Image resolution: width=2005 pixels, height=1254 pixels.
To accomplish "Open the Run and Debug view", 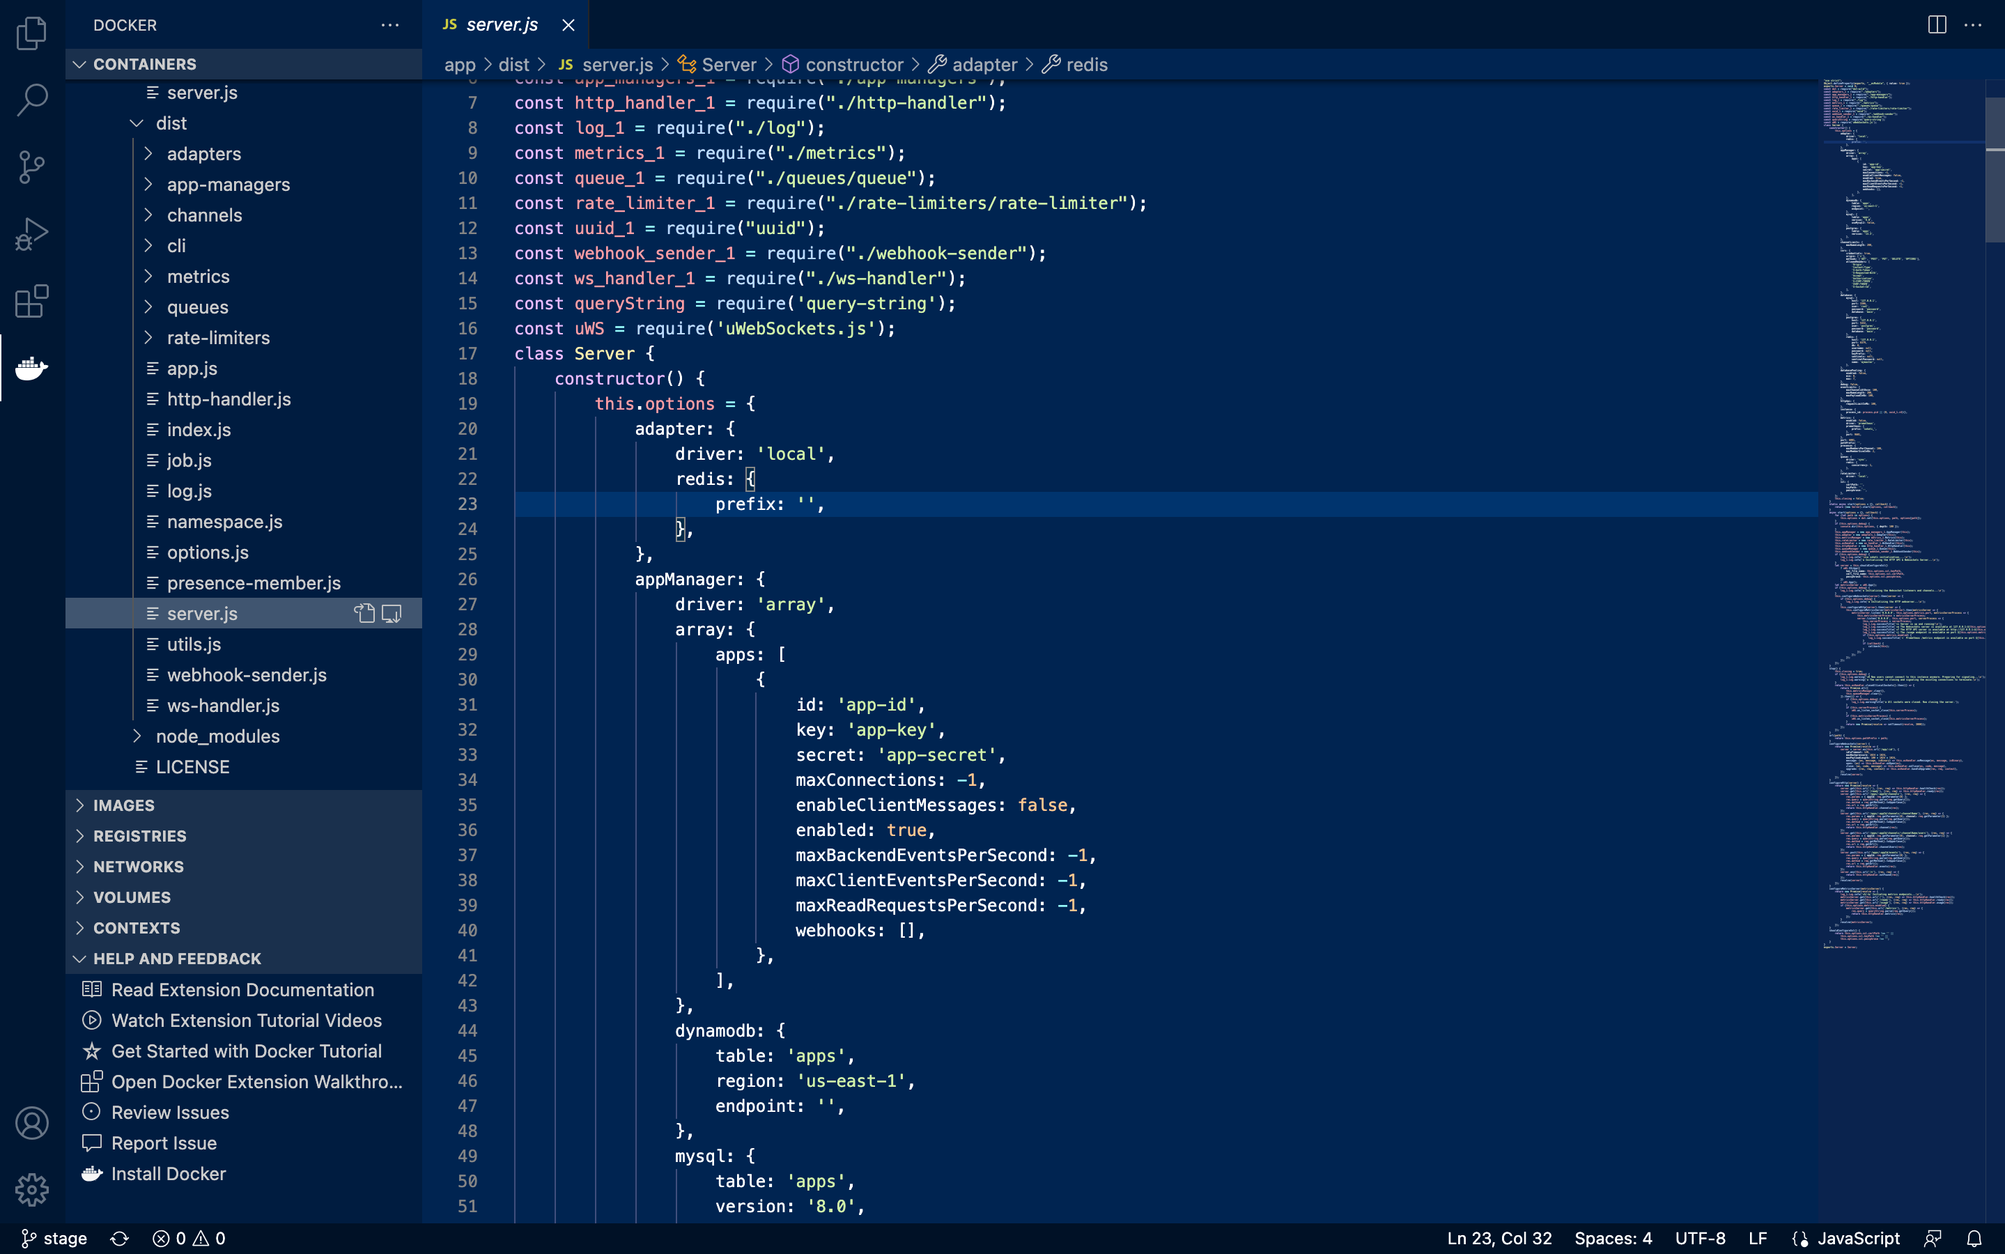I will click(x=31, y=234).
